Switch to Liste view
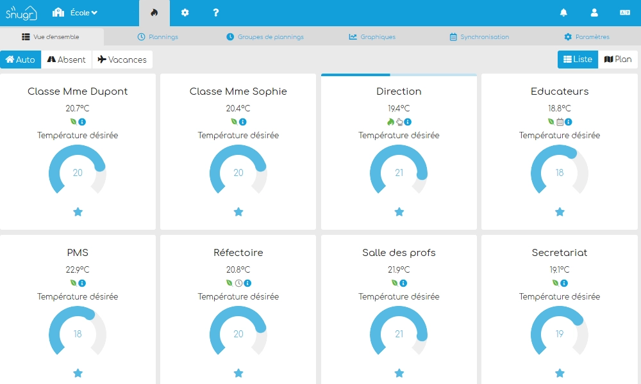 578,59
